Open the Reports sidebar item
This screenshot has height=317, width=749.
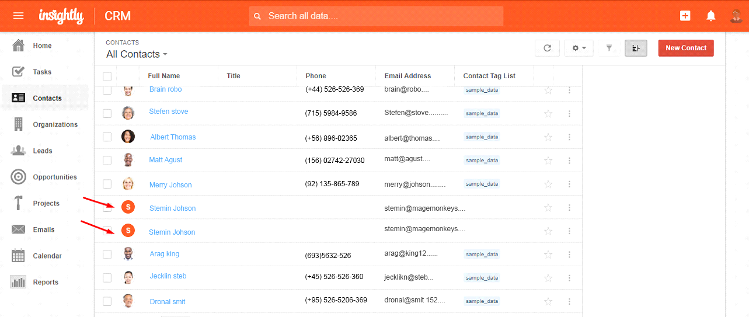pos(46,282)
